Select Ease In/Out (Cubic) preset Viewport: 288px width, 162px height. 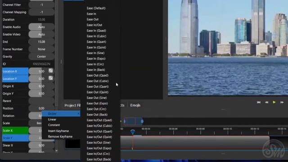click(x=99, y=126)
